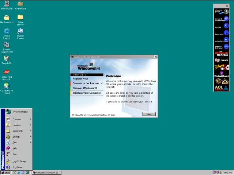Expand the Programs submenu in Start menu
The image size is (234, 175).
click(x=17, y=119)
